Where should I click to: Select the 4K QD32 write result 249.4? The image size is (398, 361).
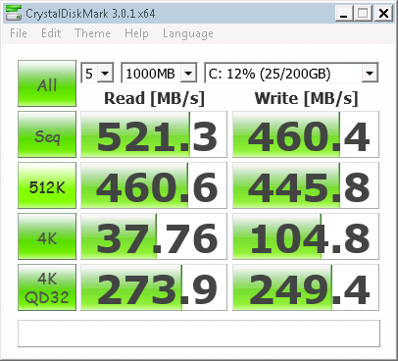pyautogui.click(x=306, y=287)
